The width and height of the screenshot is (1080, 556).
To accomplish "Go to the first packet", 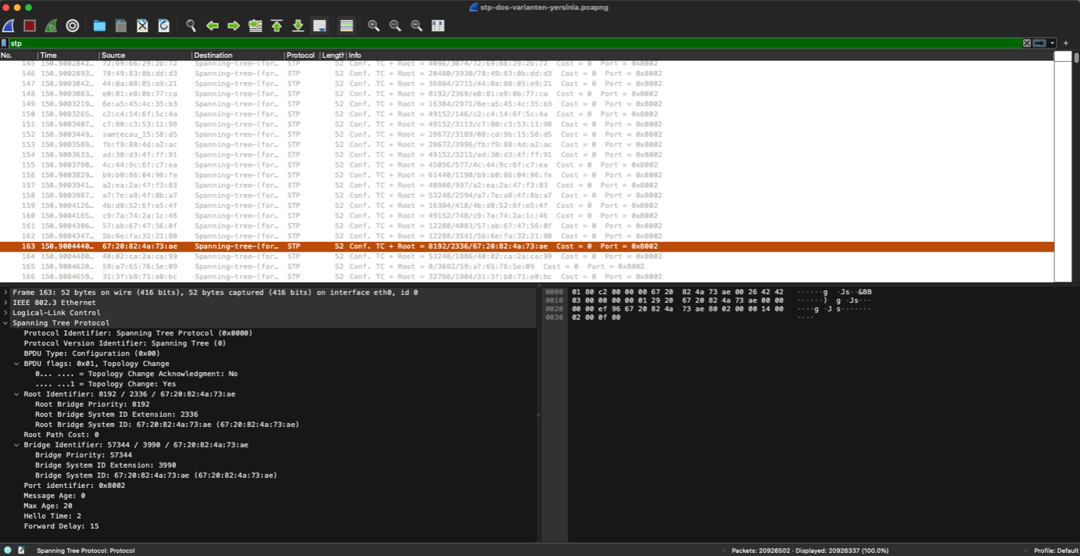I will click(x=277, y=26).
